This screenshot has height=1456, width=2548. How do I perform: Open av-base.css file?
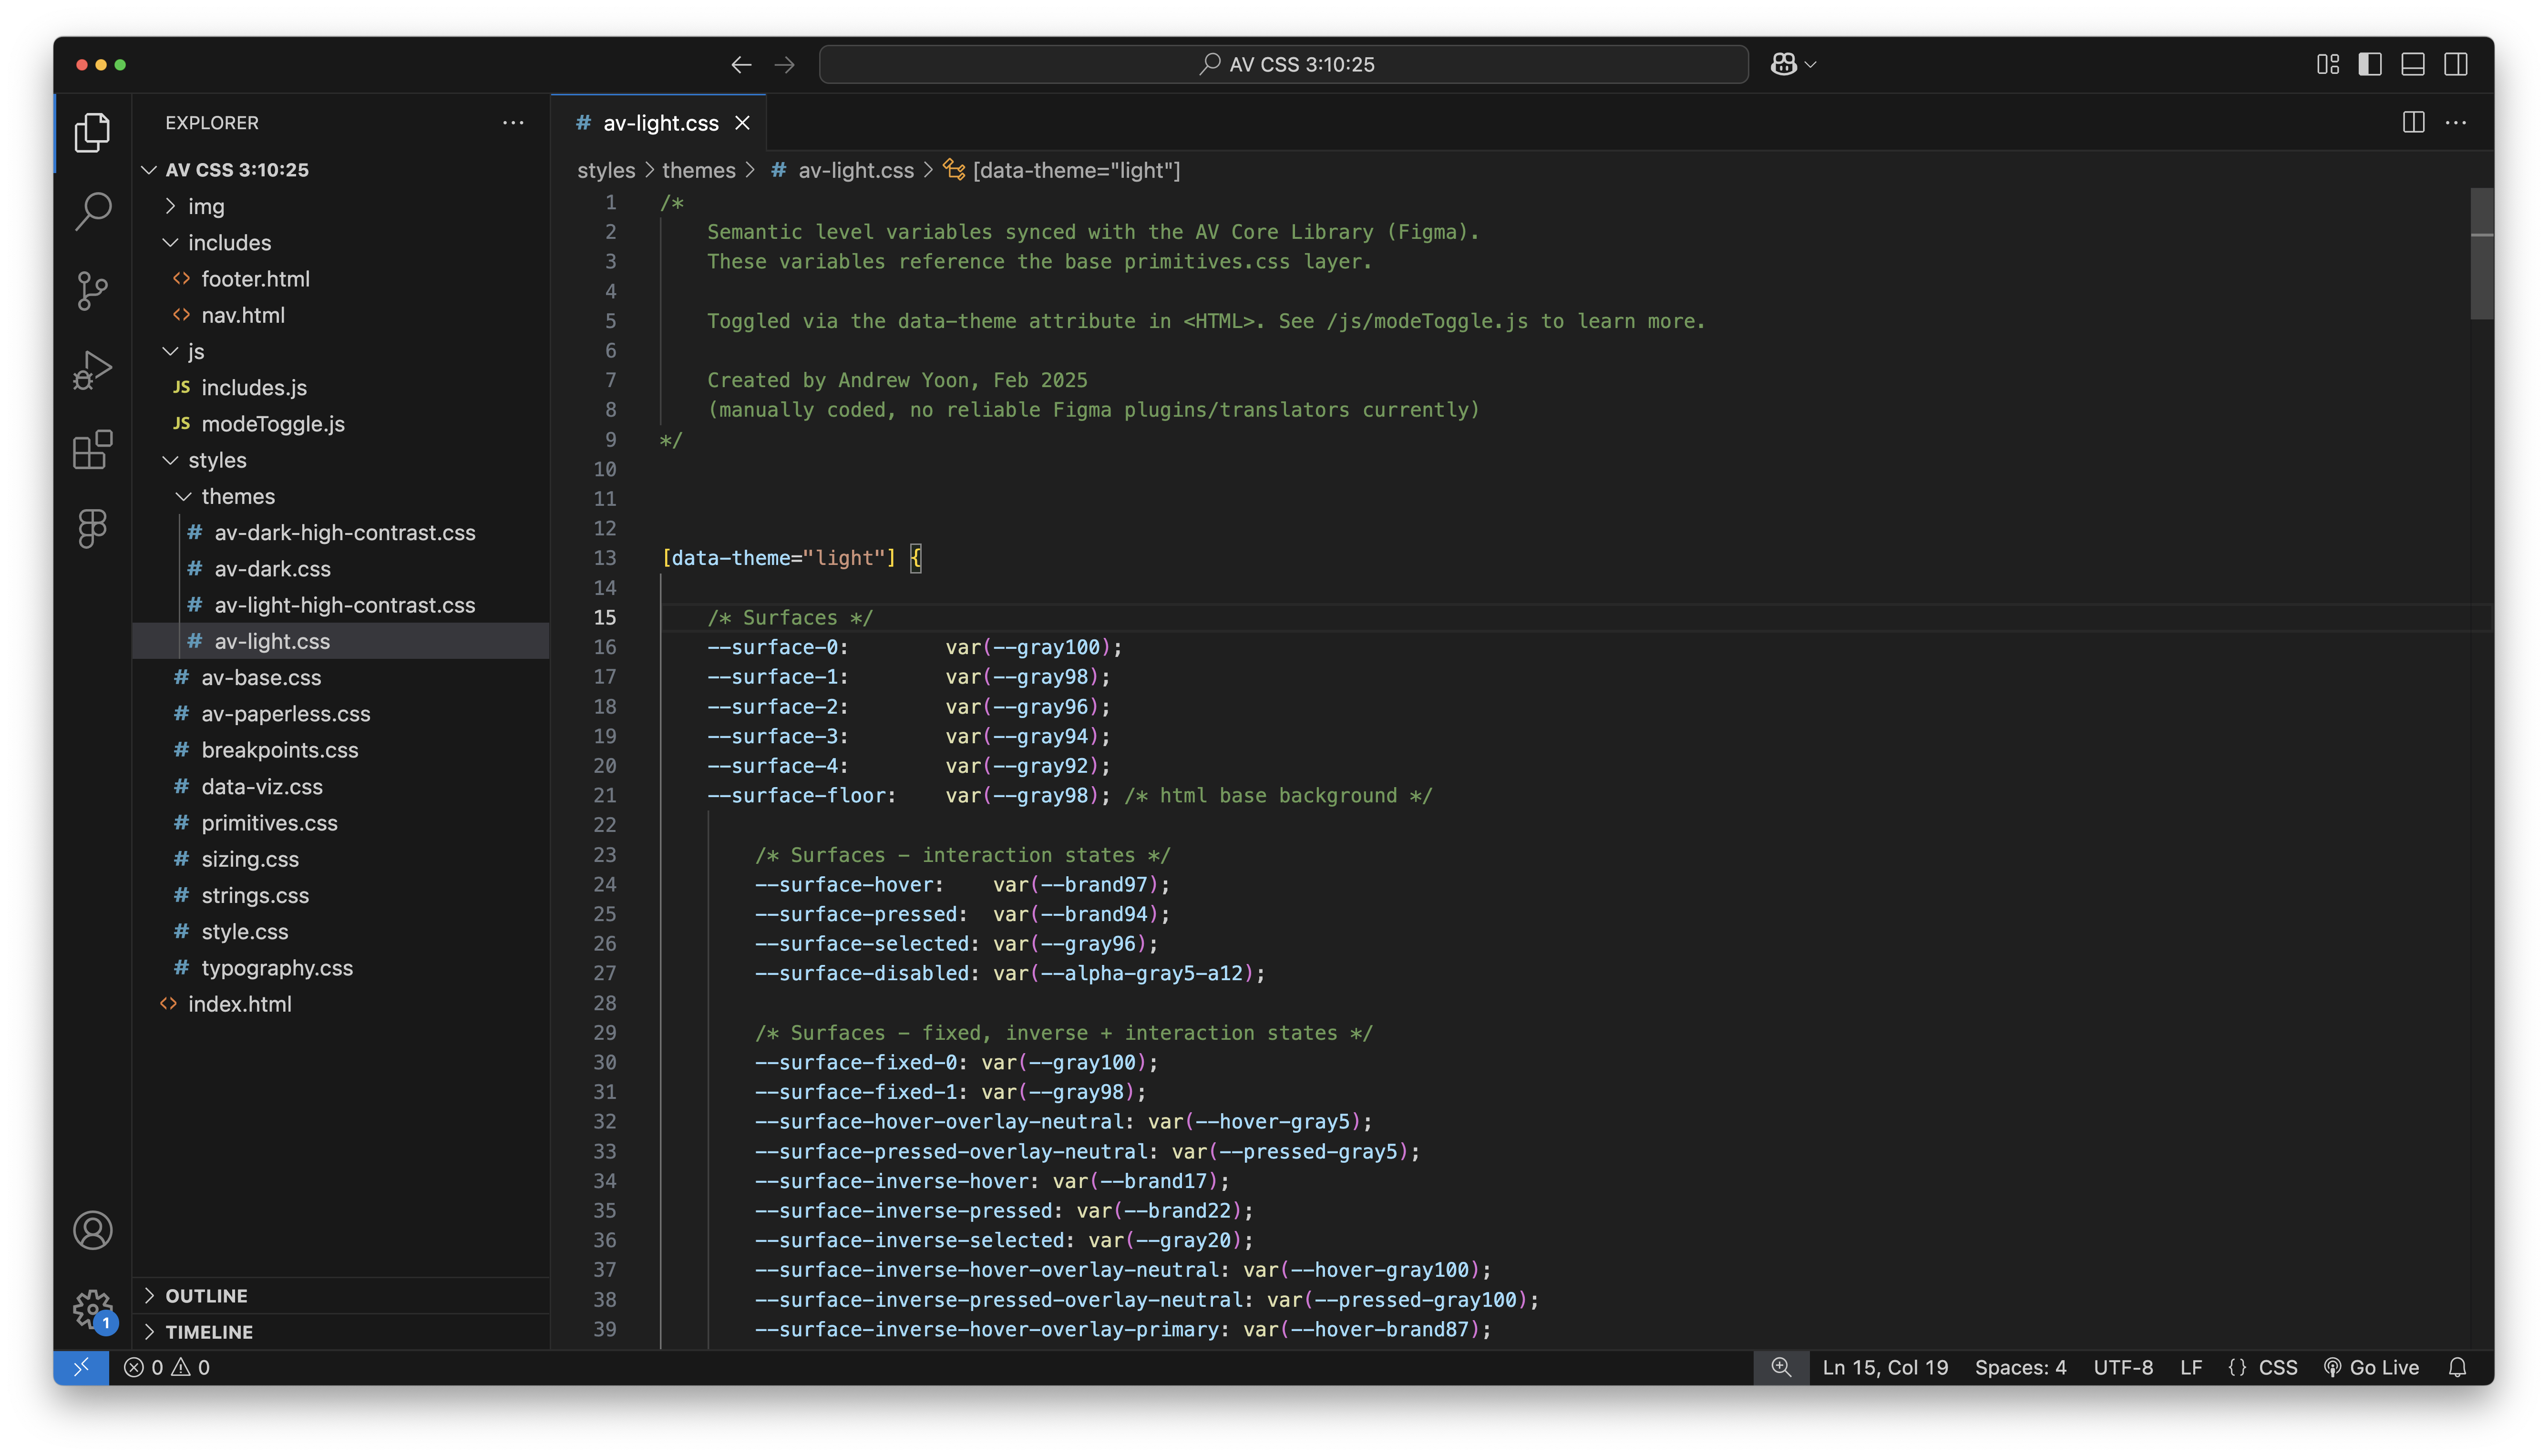coord(340,677)
